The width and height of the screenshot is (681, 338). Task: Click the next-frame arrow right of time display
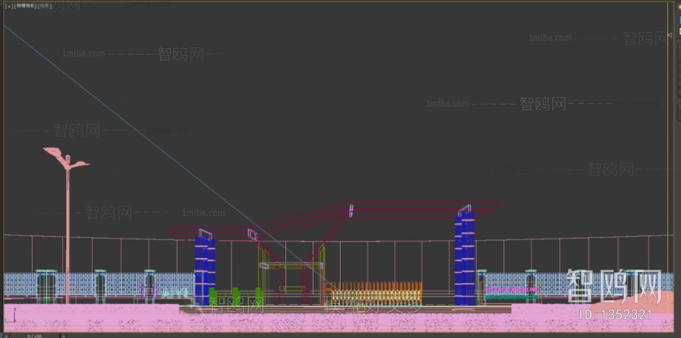(x=63, y=335)
